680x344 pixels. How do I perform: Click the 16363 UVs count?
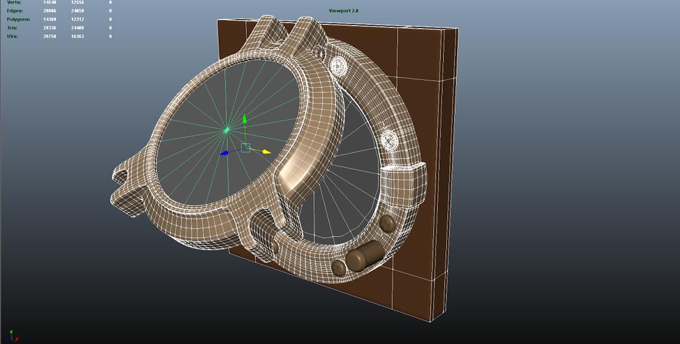click(x=77, y=37)
